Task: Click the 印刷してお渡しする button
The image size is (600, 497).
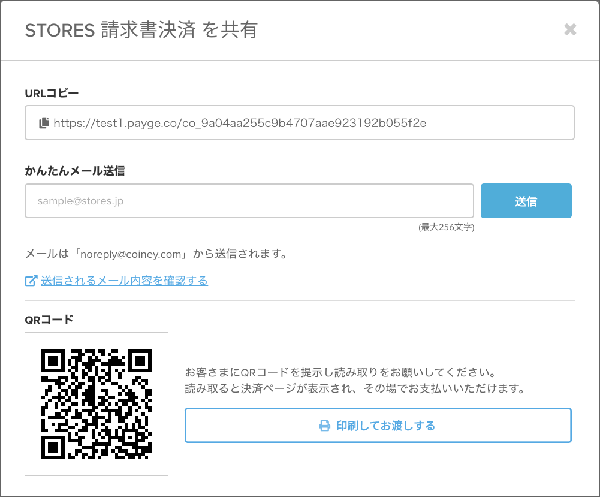Action: [378, 426]
